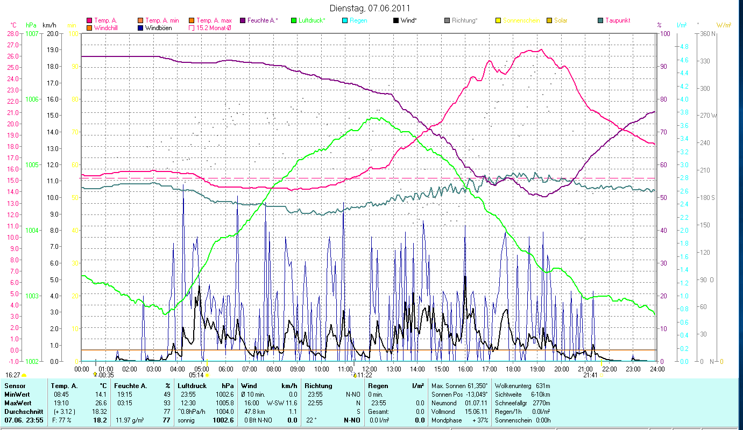Viewport: 743px width, 430px height.
Task: Click the Windchill orange legend square
Action: click(x=89, y=27)
